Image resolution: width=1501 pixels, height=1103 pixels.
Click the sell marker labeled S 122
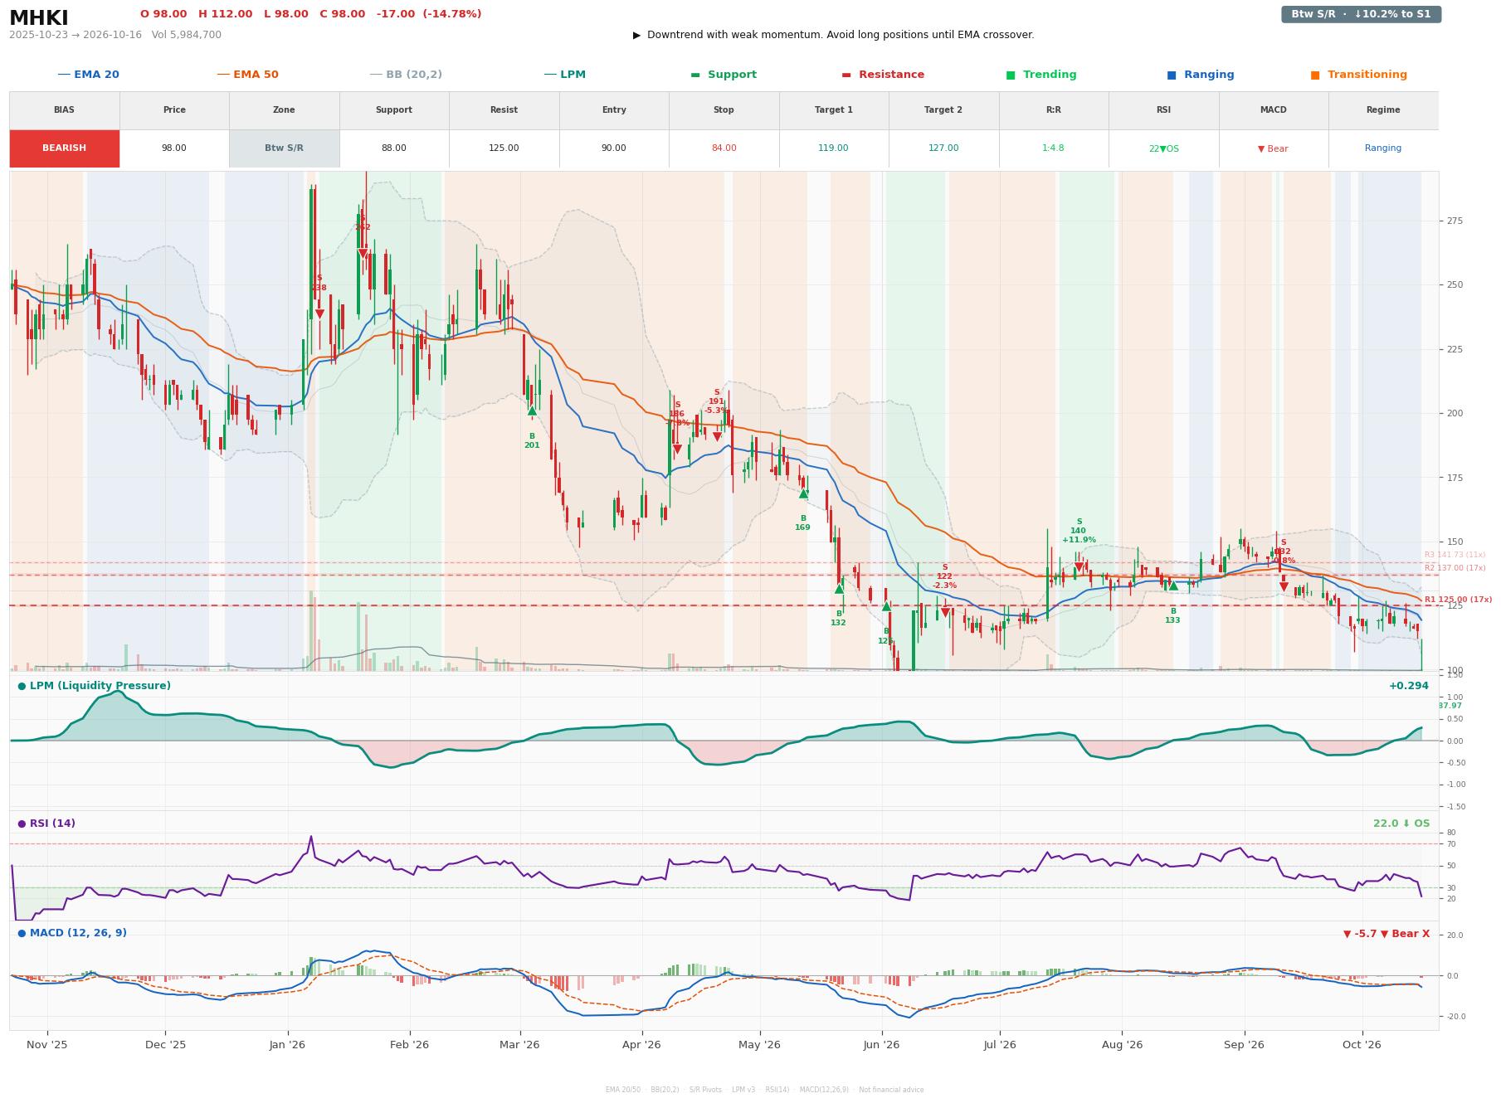(x=945, y=612)
